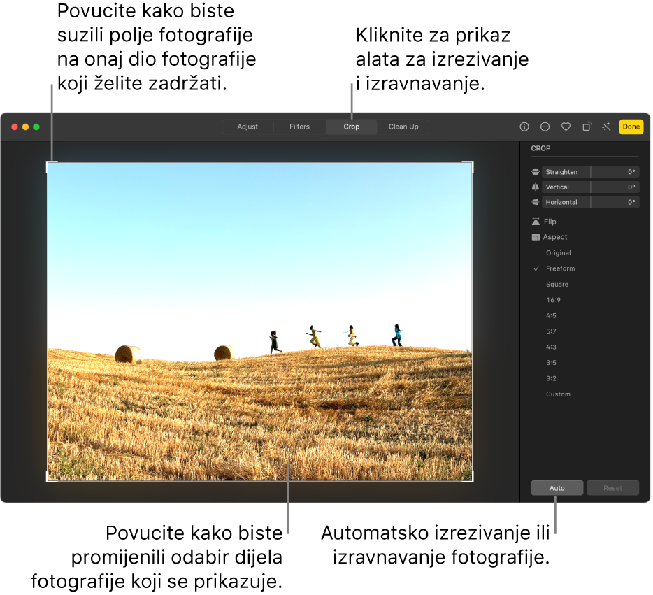Click the left hay bale in photo
Image resolution: width=653 pixels, height=595 pixels.
tap(128, 354)
